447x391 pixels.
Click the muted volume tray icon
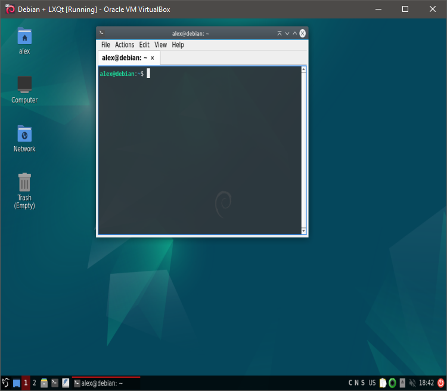pos(412,383)
